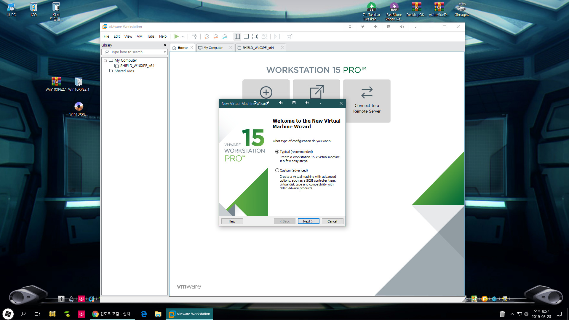Open File Explorer from taskbar

(x=158, y=314)
